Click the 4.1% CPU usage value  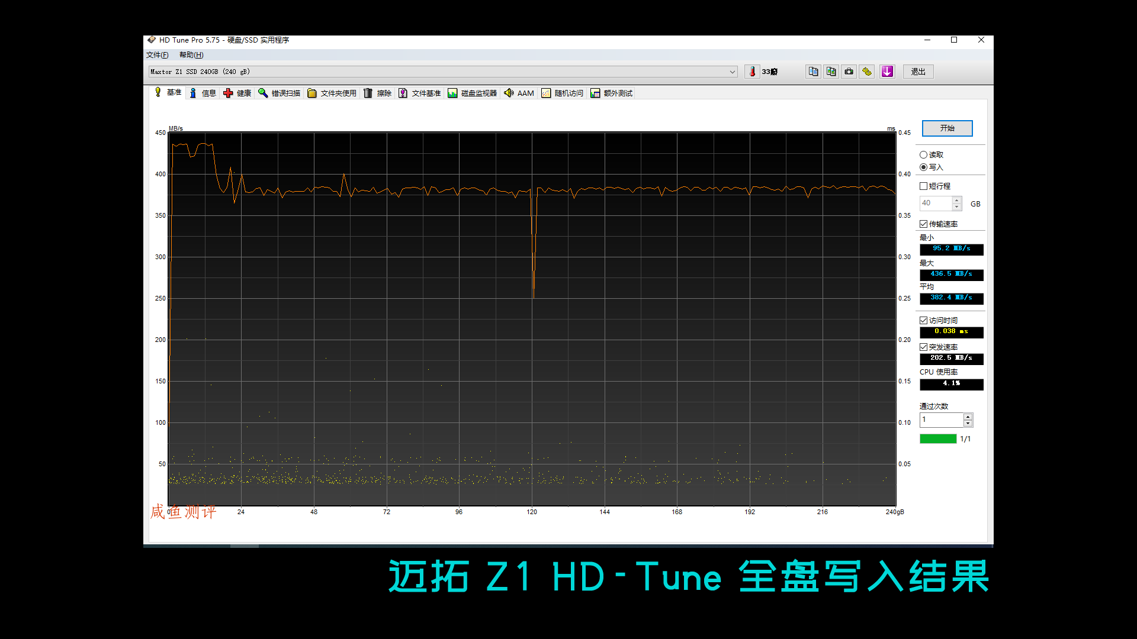coord(952,384)
